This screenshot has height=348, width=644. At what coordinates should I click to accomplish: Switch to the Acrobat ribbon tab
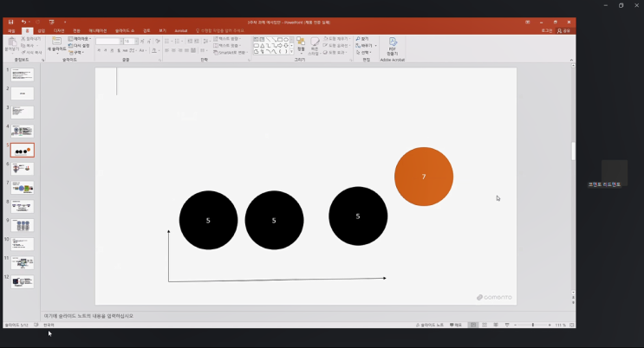point(181,30)
